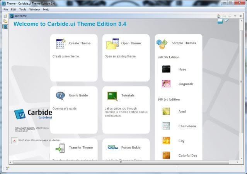Click the 'Create a new theme.' description

(x=66, y=56)
